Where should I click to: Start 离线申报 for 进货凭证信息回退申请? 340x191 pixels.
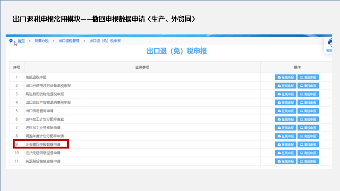[x=308, y=153]
